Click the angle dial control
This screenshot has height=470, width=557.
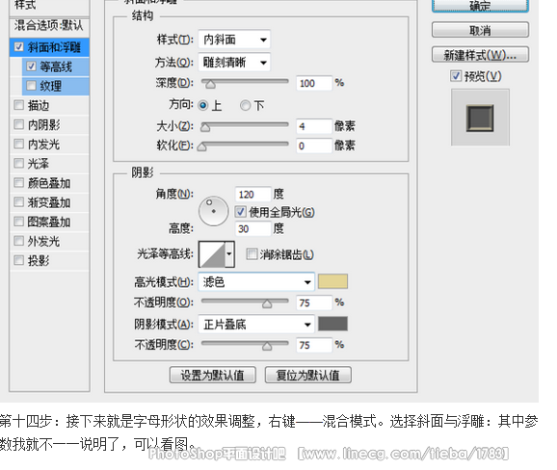point(214,211)
